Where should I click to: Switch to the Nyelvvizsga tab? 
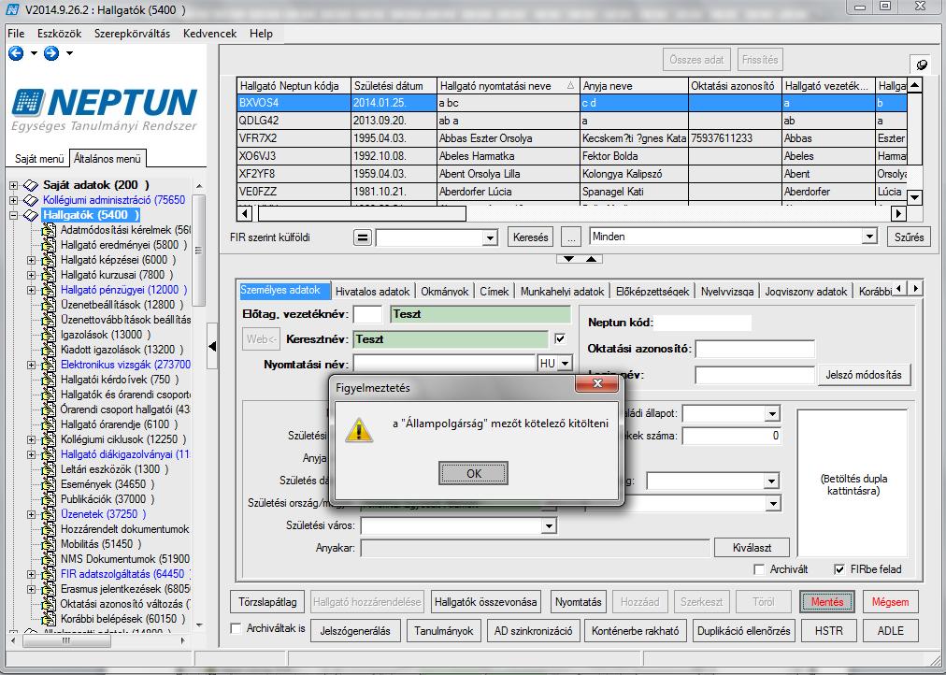coord(727,292)
